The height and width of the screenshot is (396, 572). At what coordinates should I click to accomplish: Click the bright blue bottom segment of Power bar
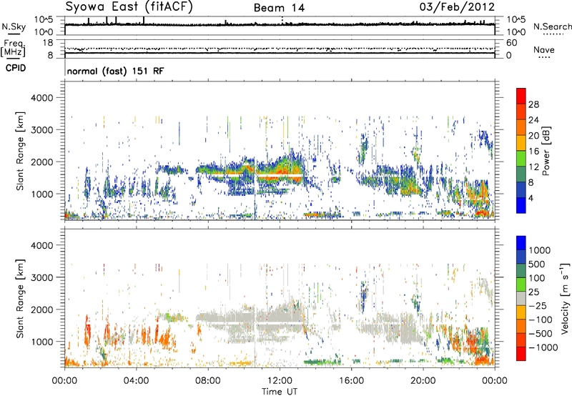tap(521, 205)
